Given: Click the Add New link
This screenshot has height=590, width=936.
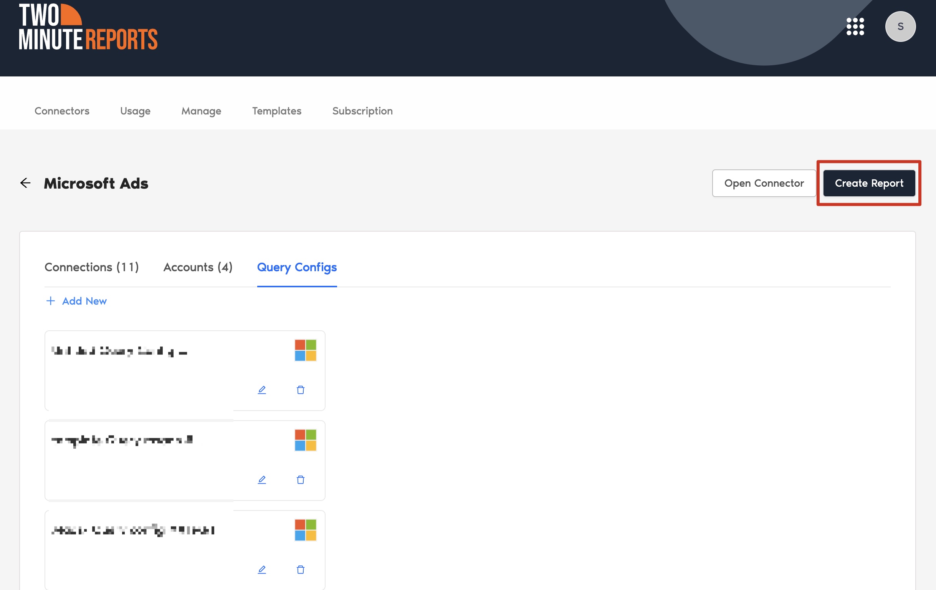Looking at the screenshot, I should 76,301.
